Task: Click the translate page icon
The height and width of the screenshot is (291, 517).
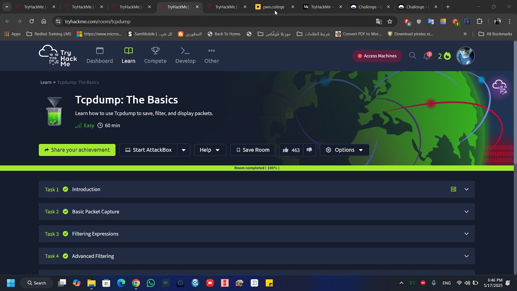Action: click(379, 21)
